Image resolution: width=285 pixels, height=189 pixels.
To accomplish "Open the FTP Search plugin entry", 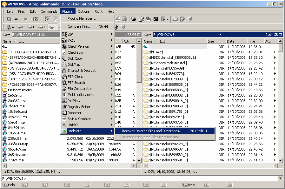I will 87,82.
